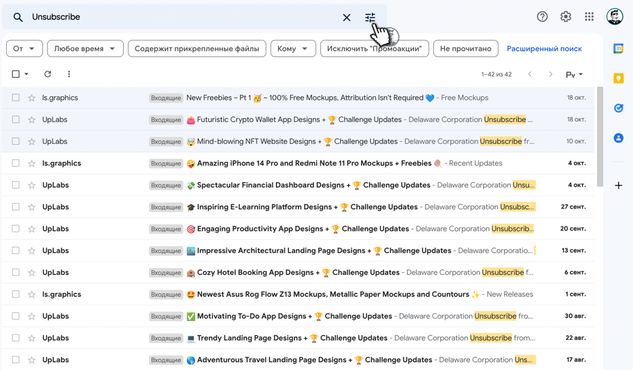Check the Adventurous Travel Landing Page email
The width and height of the screenshot is (633, 370).
click(x=16, y=360)
